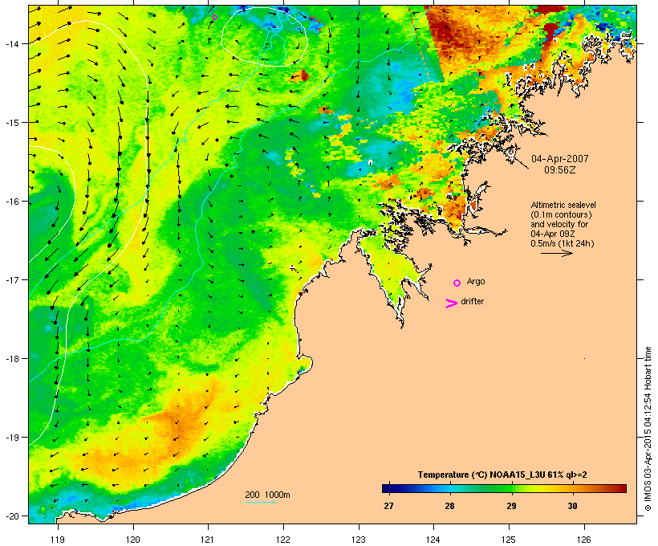Click the '04-Apr-2007' date label

[x=560, y=159]
